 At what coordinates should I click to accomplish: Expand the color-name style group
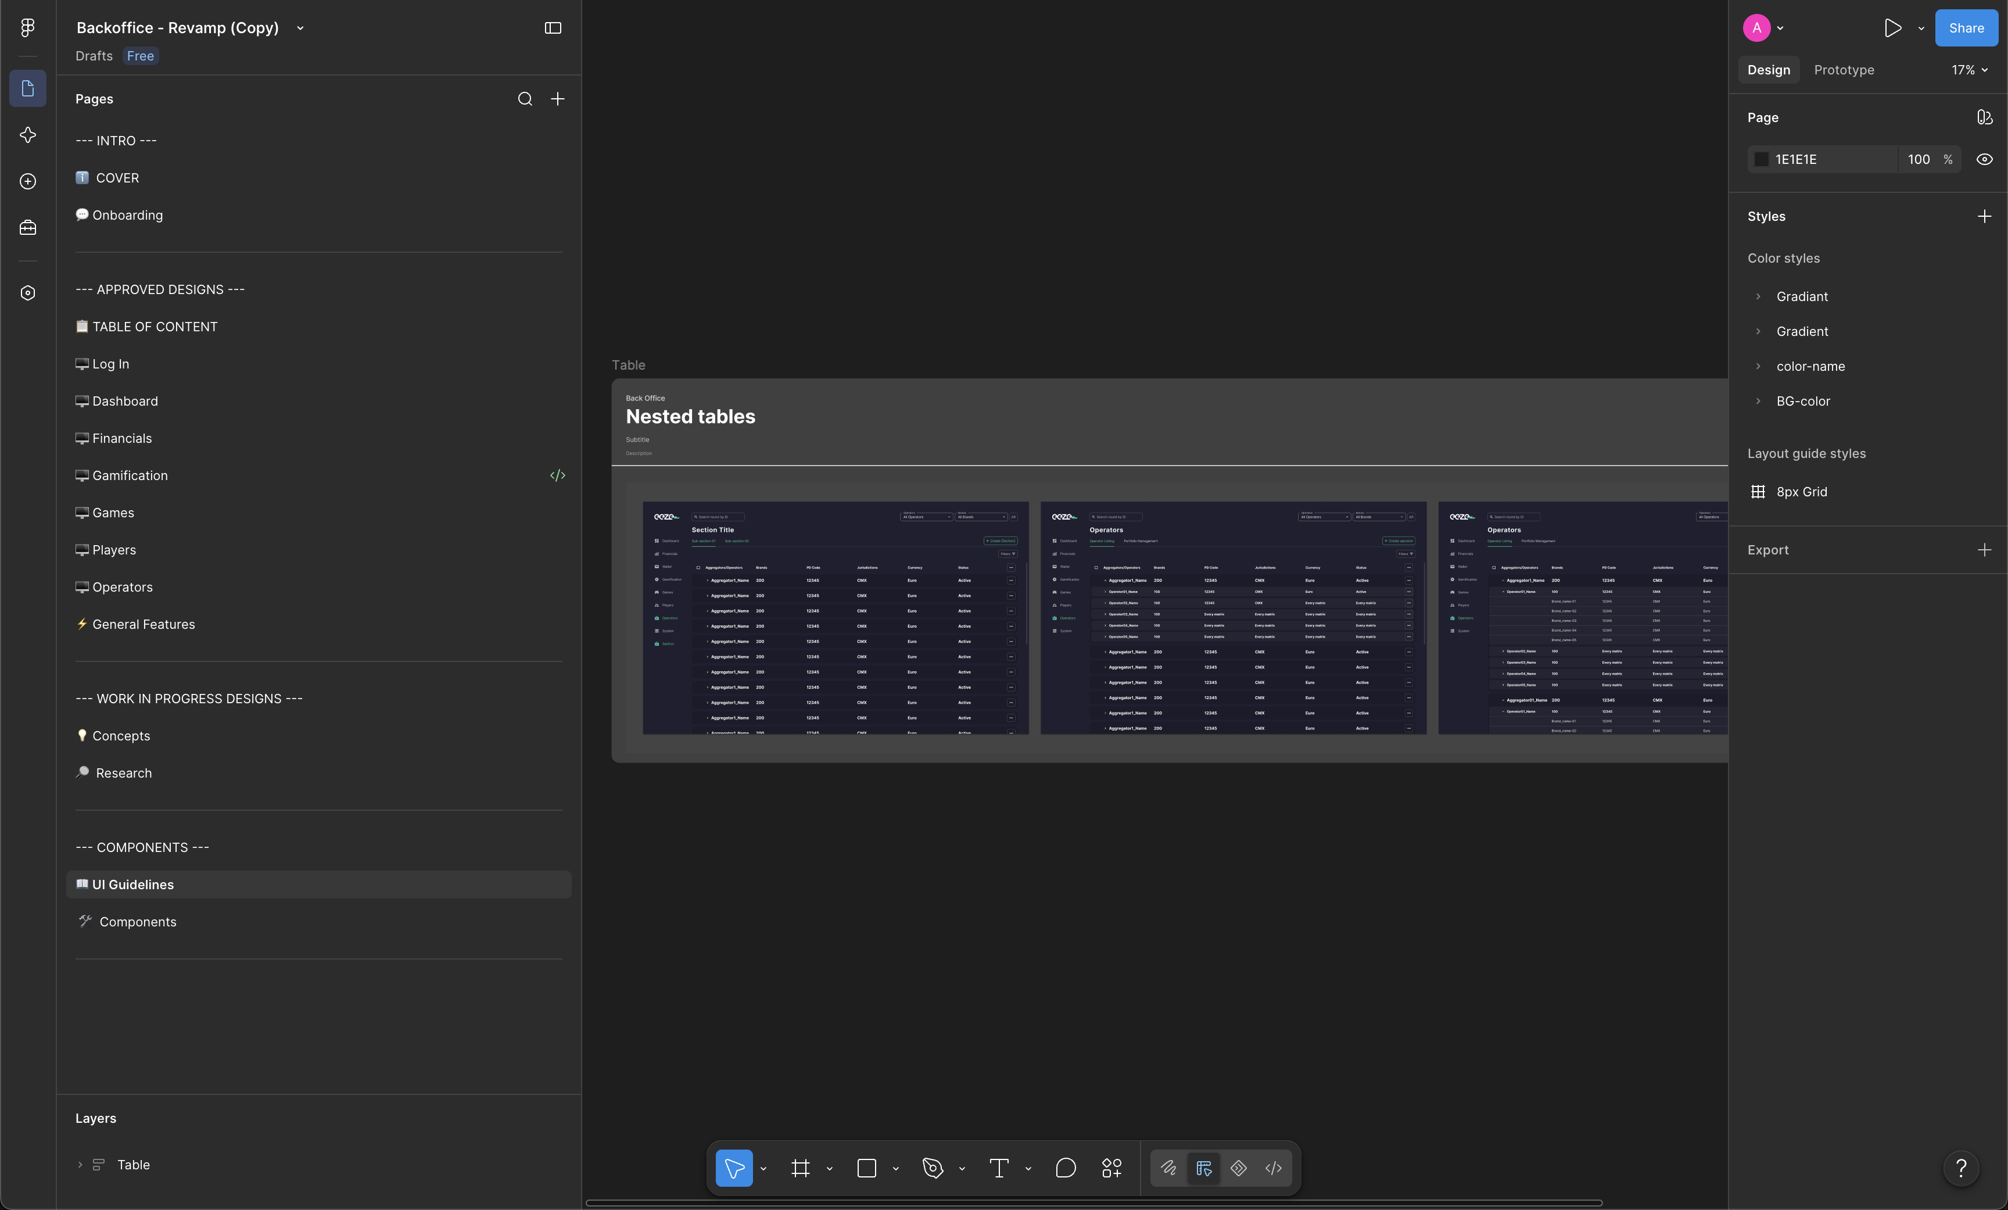[x=1758, y=366]
